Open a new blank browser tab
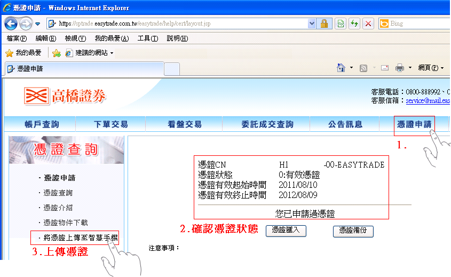451x277 pixels. pyautogui.click(x=172, y=69)
